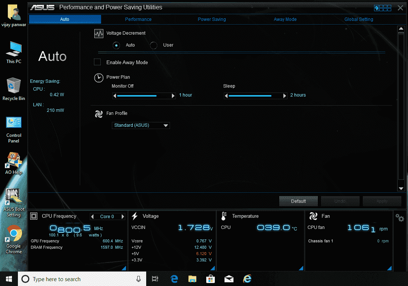
Task: Switch to the Global Setting tab
Action: (x=359, y=19)
